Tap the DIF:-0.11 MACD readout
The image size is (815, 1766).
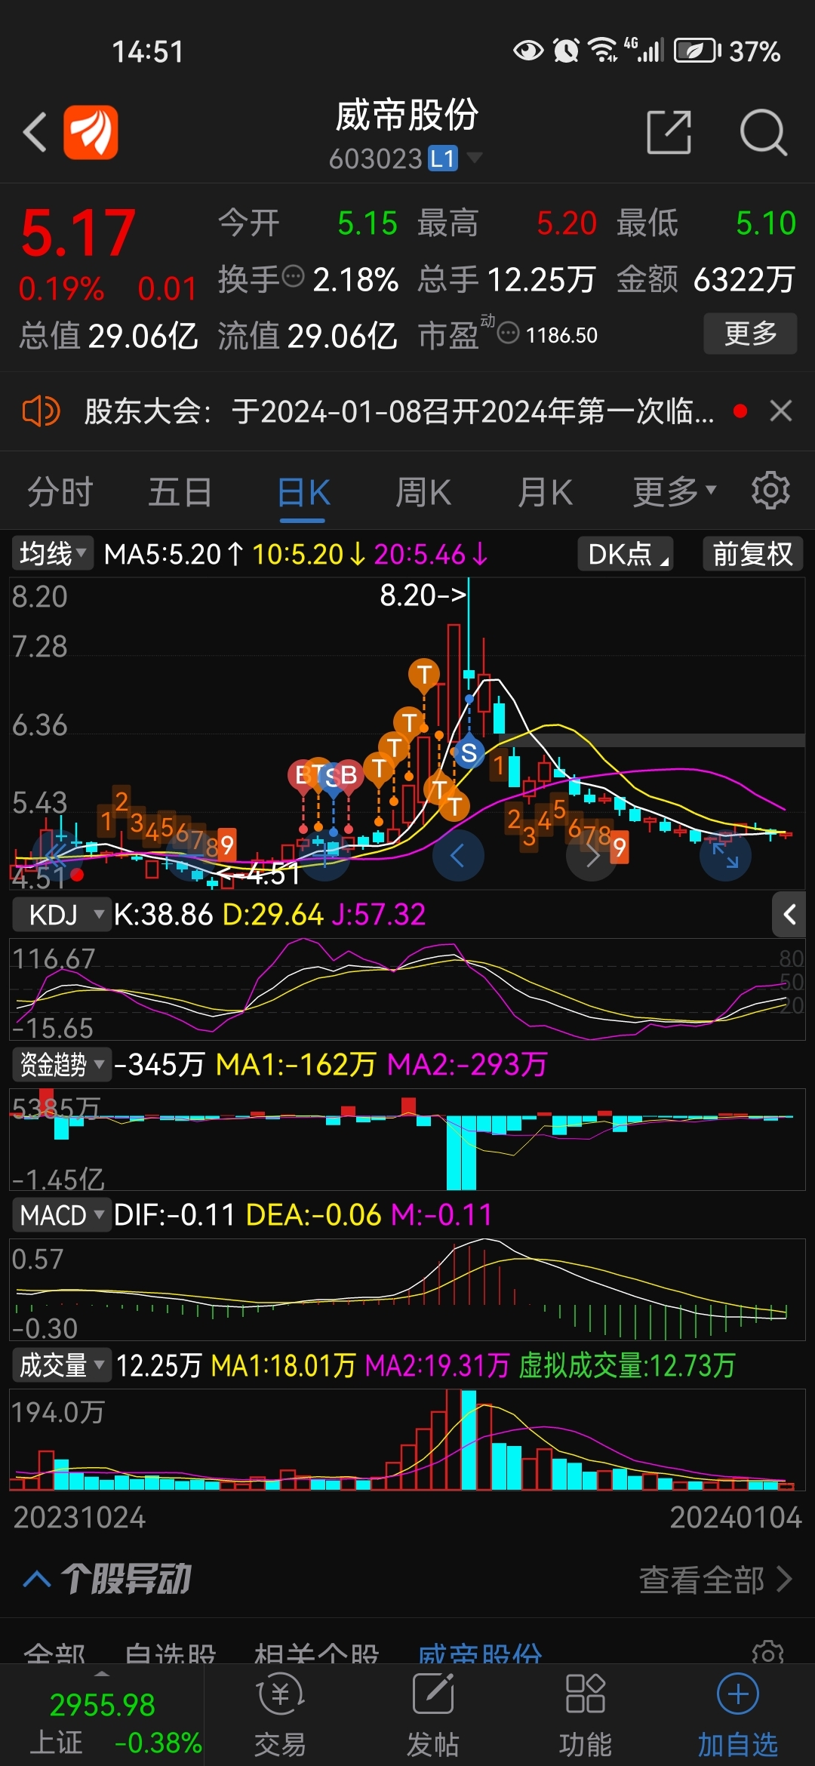[174, 1215]
